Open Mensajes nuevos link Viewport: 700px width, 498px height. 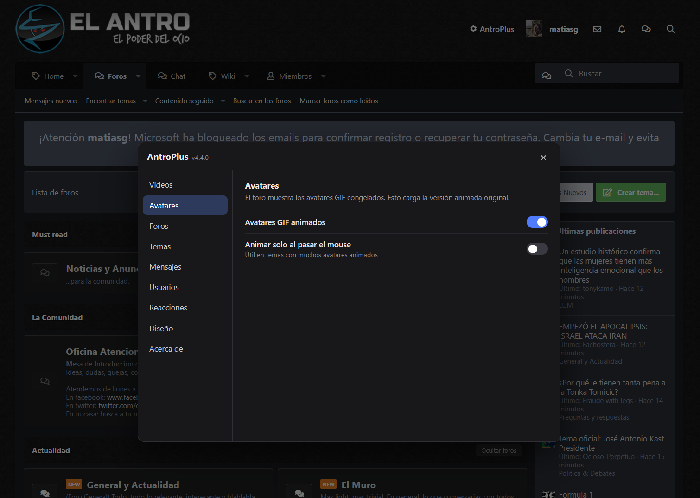point(51,101)
